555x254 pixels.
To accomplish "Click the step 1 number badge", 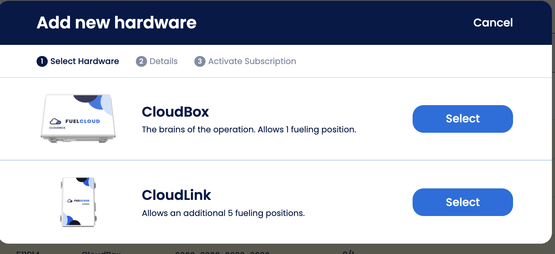I will click(42, 61).
